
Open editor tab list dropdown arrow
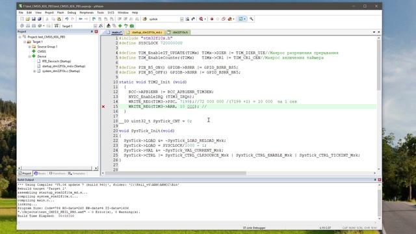click(x=374, y=32)
